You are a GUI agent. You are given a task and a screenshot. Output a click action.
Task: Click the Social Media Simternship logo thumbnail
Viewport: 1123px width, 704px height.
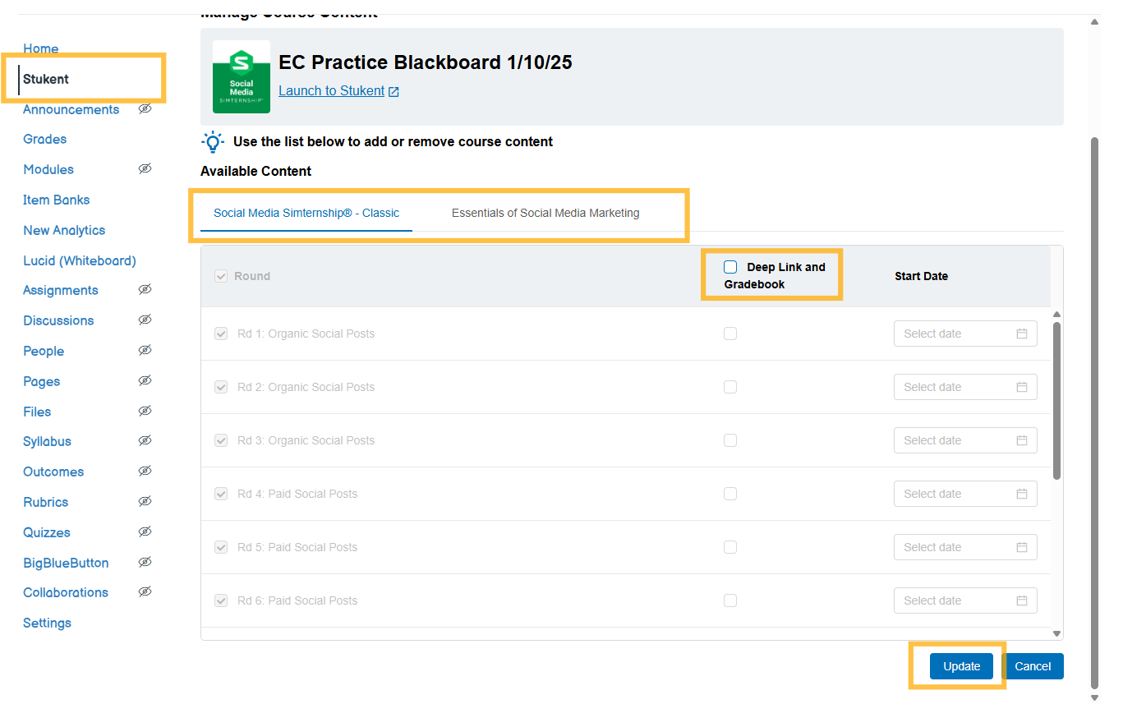point(242,76)
